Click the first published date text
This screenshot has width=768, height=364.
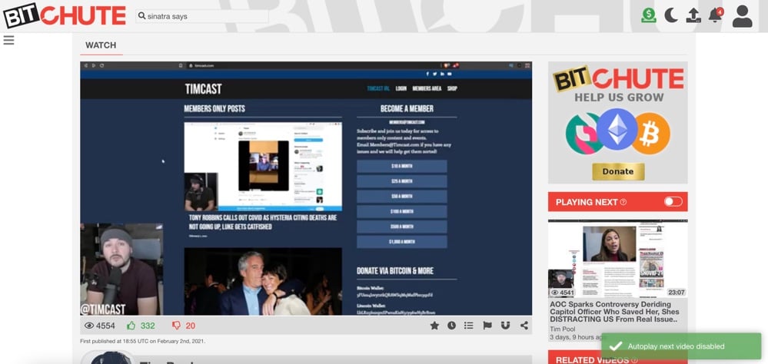pyautogui.click(x=143, y=341)
